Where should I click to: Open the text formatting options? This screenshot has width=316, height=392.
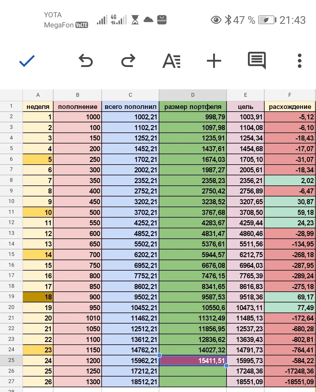click(172, 61)
